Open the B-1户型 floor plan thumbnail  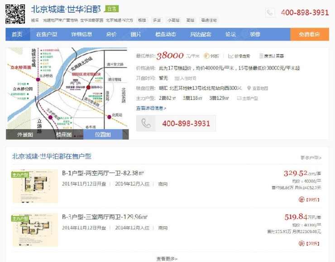(x=35, y=186)
